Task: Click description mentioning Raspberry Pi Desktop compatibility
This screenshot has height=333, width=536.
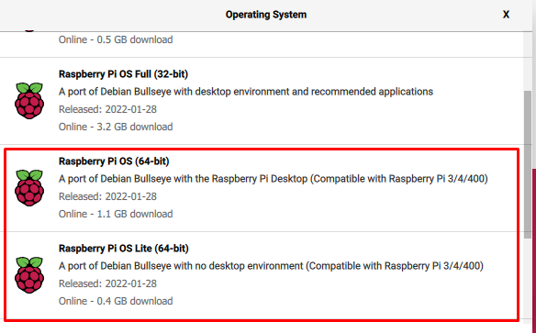Action: [274, 179]
